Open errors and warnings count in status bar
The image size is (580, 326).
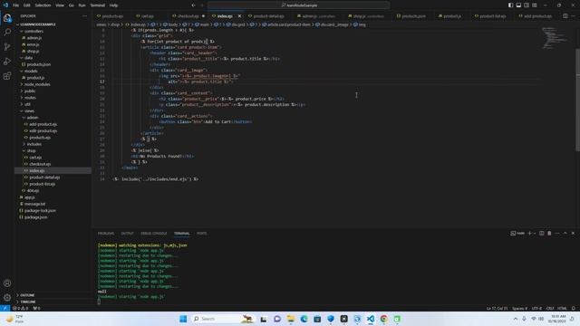click(x=21, y=308)
